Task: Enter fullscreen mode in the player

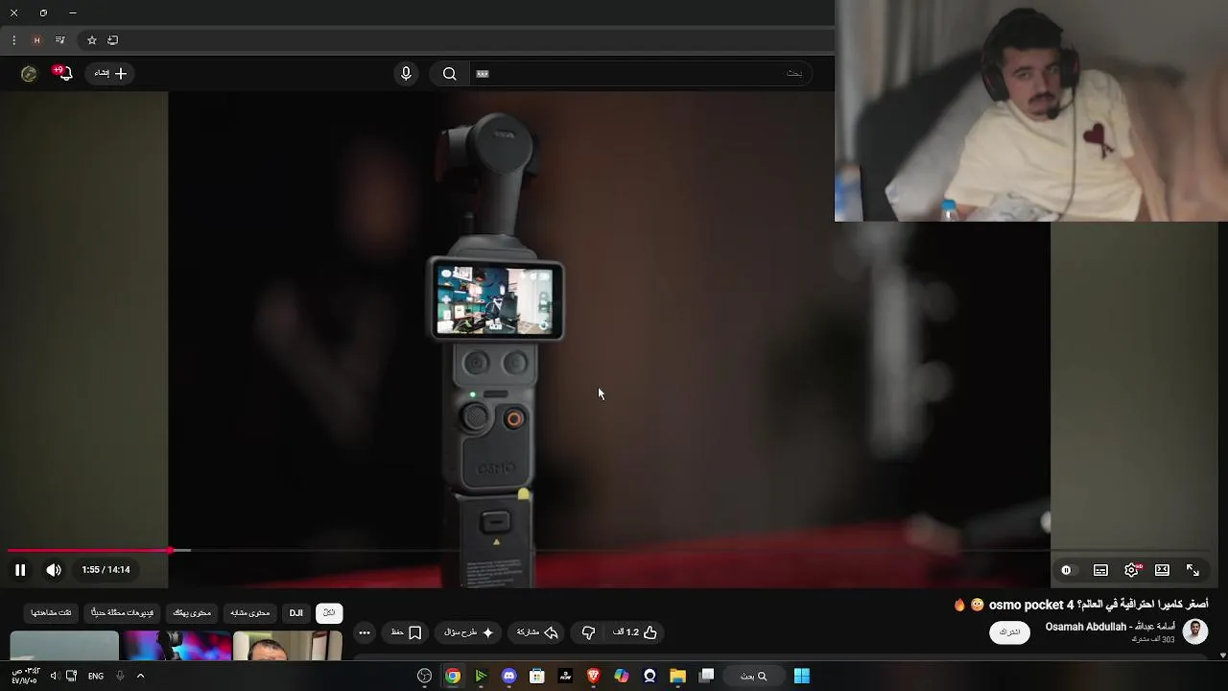Action: [x=1193, y=570]
